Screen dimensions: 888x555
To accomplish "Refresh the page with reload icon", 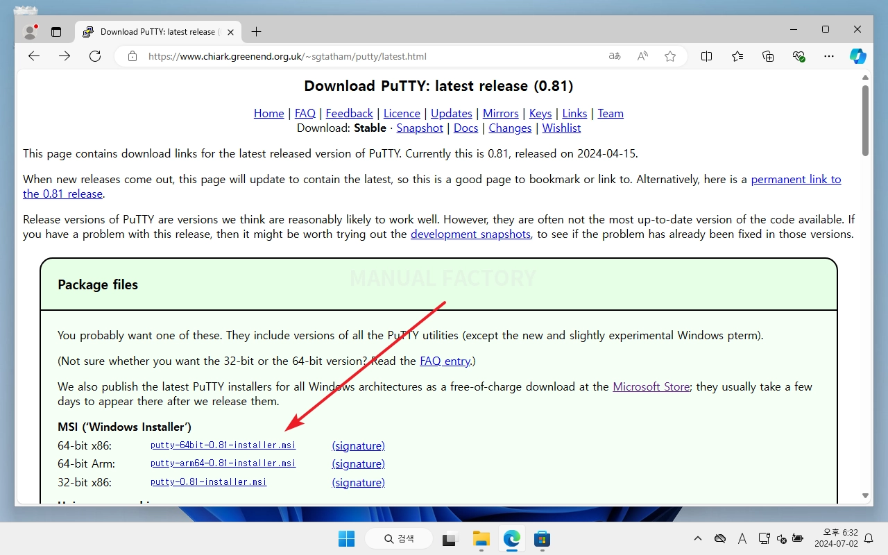I will pos(95,56).
